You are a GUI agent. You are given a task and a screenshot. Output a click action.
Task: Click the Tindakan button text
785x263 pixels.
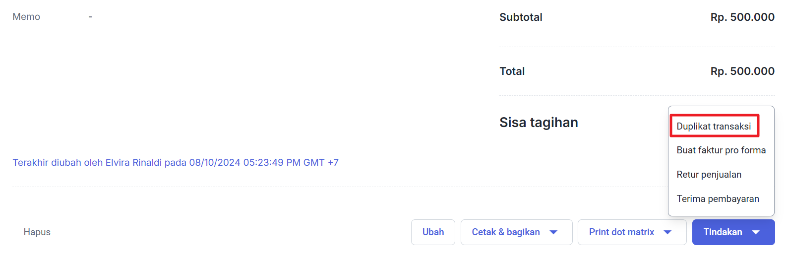(x=723, y=232)
